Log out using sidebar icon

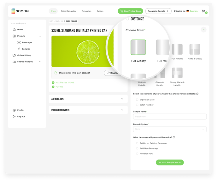point(14,117)
